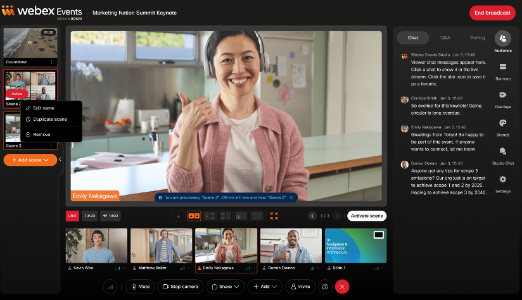
Task: Click the Invite button
Action: [300, 287]
